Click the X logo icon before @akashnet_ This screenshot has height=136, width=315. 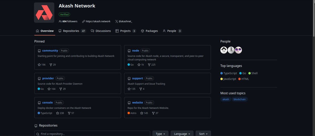pyautogui.click(x=117, y=21)
